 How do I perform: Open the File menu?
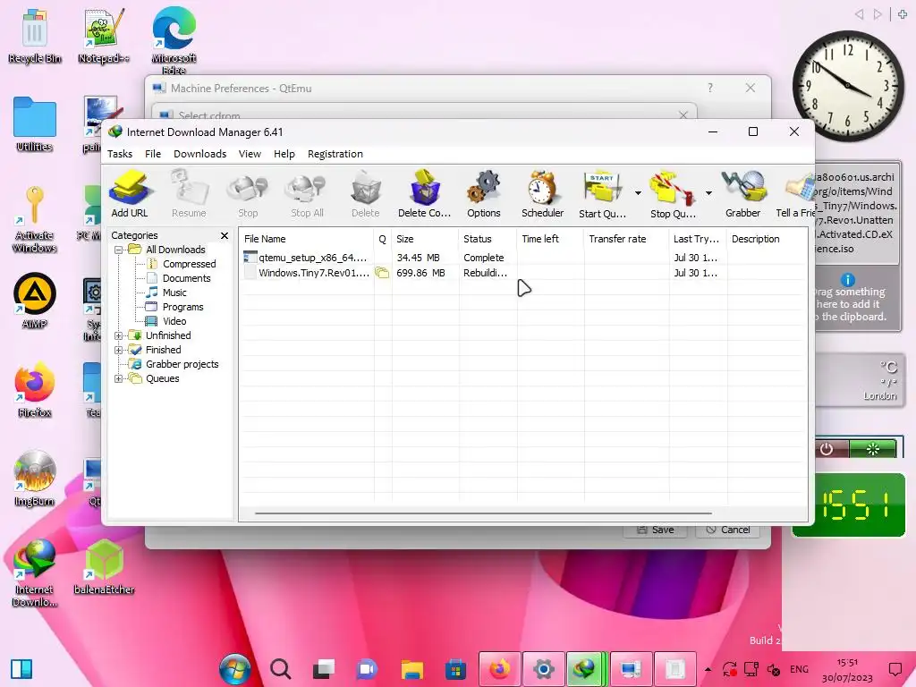(x=153, y=154)
